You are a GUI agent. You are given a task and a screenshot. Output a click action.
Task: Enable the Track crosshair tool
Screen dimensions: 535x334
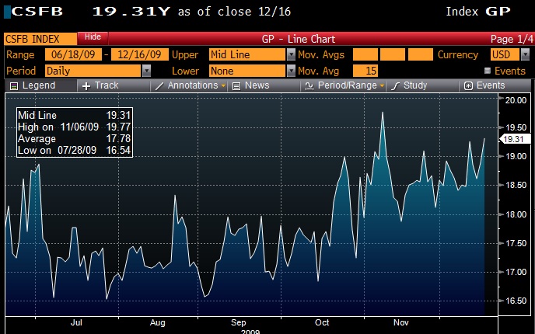[86, 85]
